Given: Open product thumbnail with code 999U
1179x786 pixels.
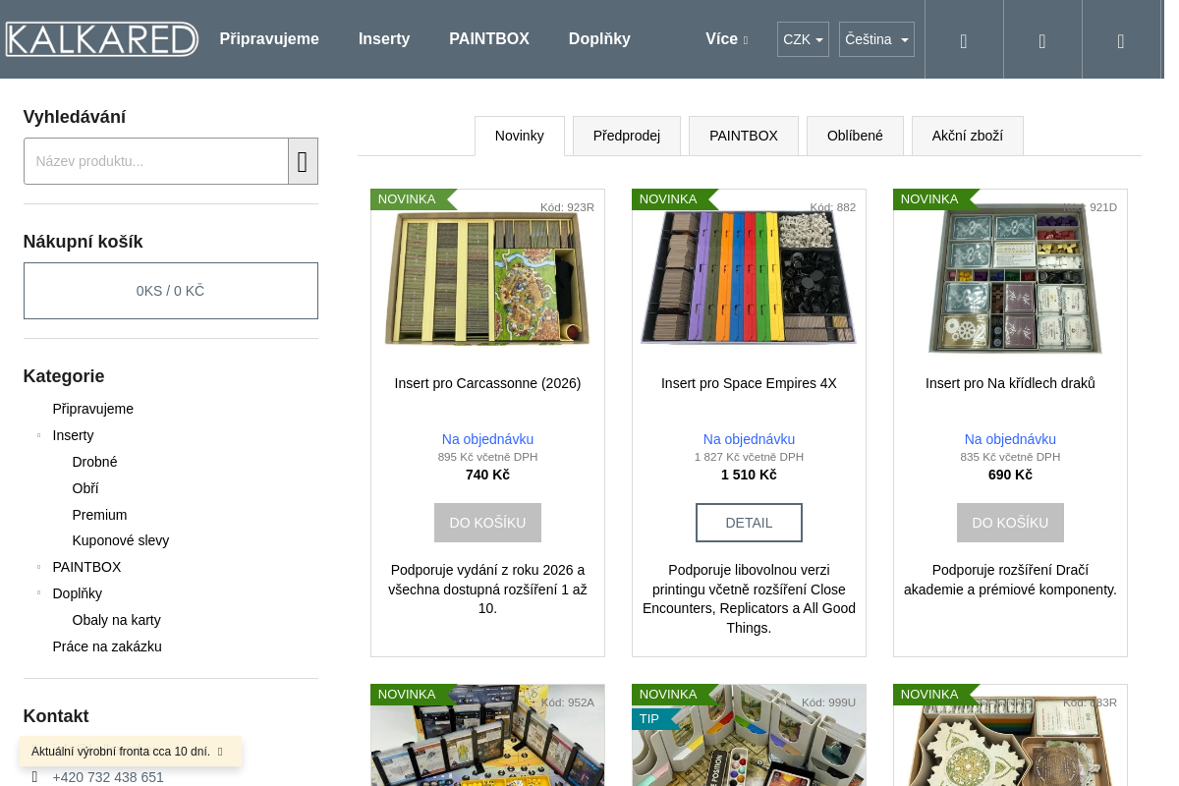Looking at the screenshot, I should 749,735.
